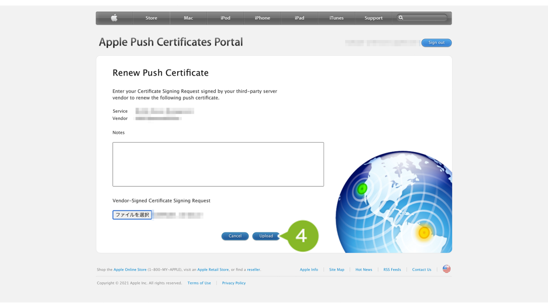548x308 pixels.
Task: Select iPhone in the top navigation
Action: click(262, 18)
